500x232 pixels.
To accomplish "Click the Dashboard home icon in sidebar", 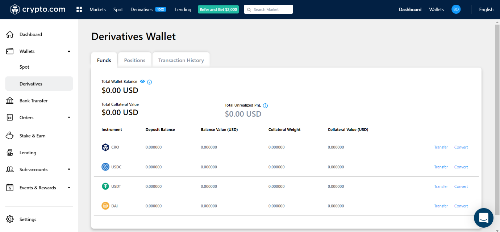I will pyautogui.click(x=10, y=34).
